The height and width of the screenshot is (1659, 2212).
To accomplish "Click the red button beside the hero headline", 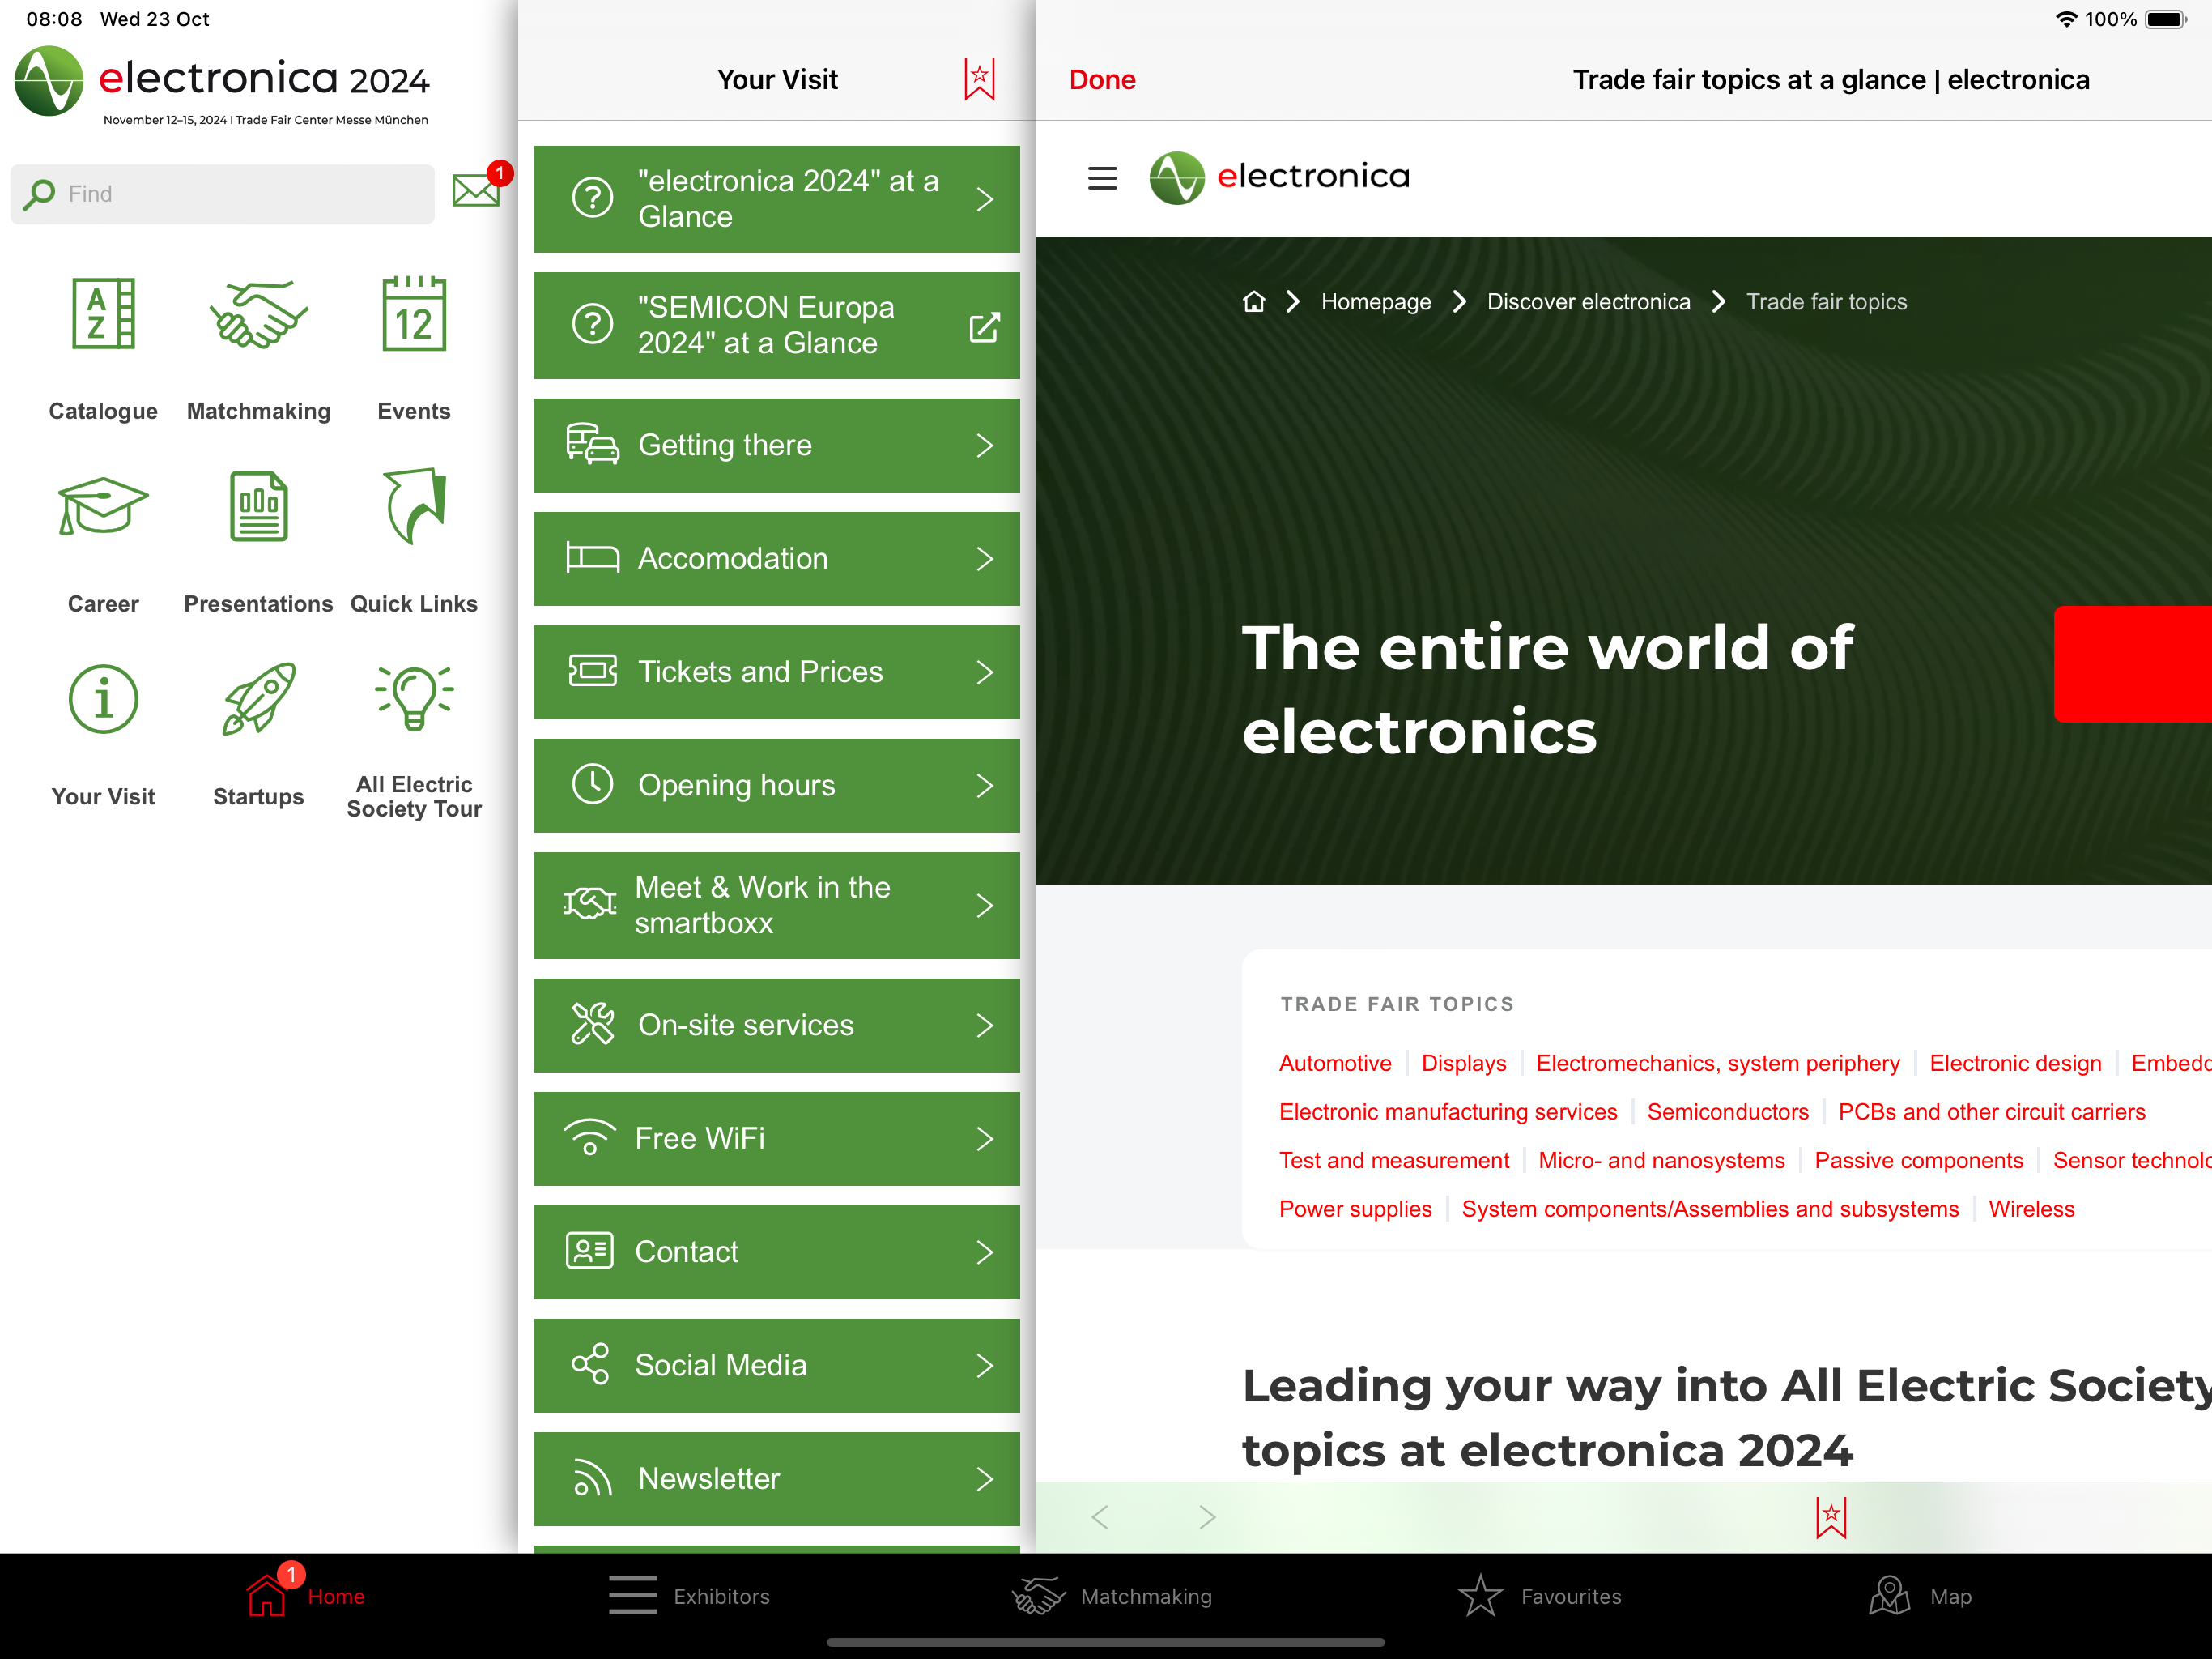I will pos(2132,663).
